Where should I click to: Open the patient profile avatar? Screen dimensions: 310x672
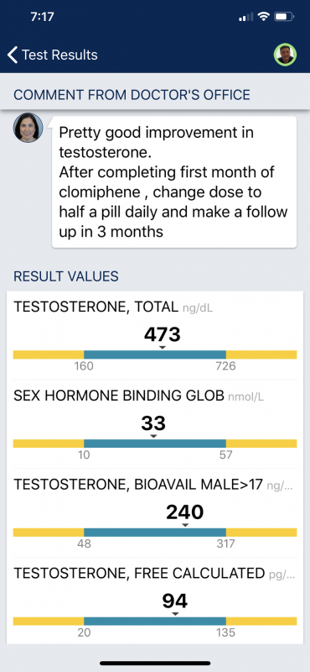285,55
